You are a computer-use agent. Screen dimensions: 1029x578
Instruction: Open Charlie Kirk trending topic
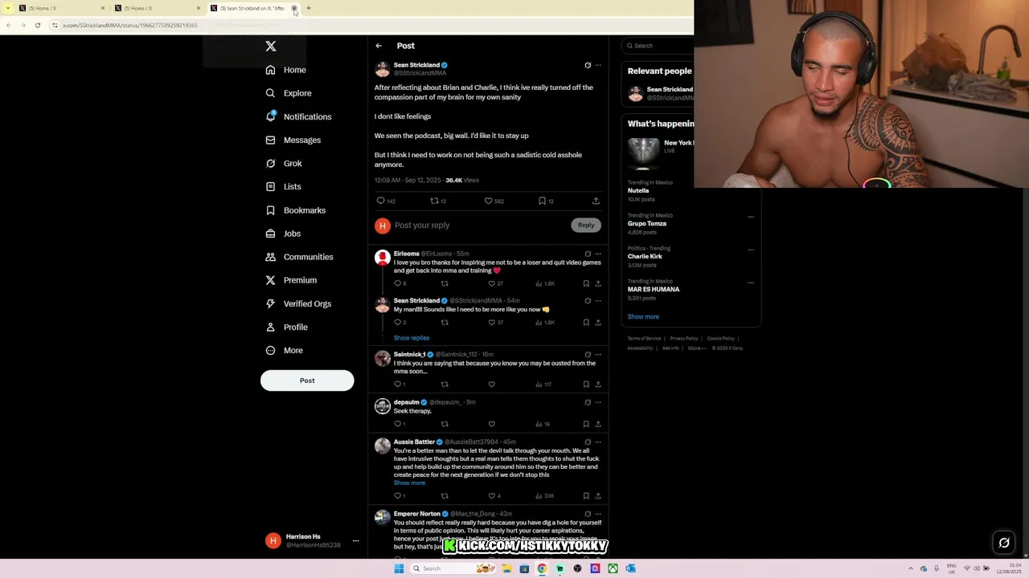pyautogui.click(x=645, y=257)
